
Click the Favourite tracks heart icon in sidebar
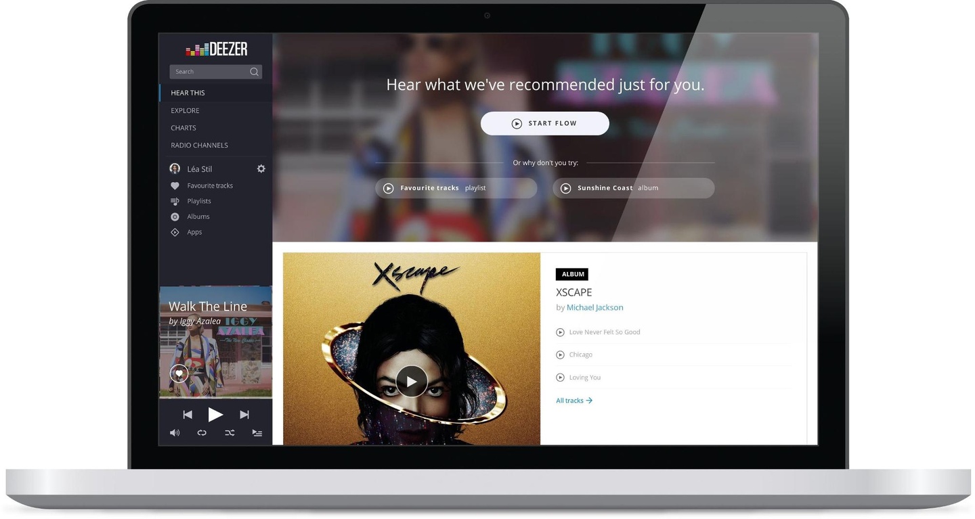pos(175,185)
